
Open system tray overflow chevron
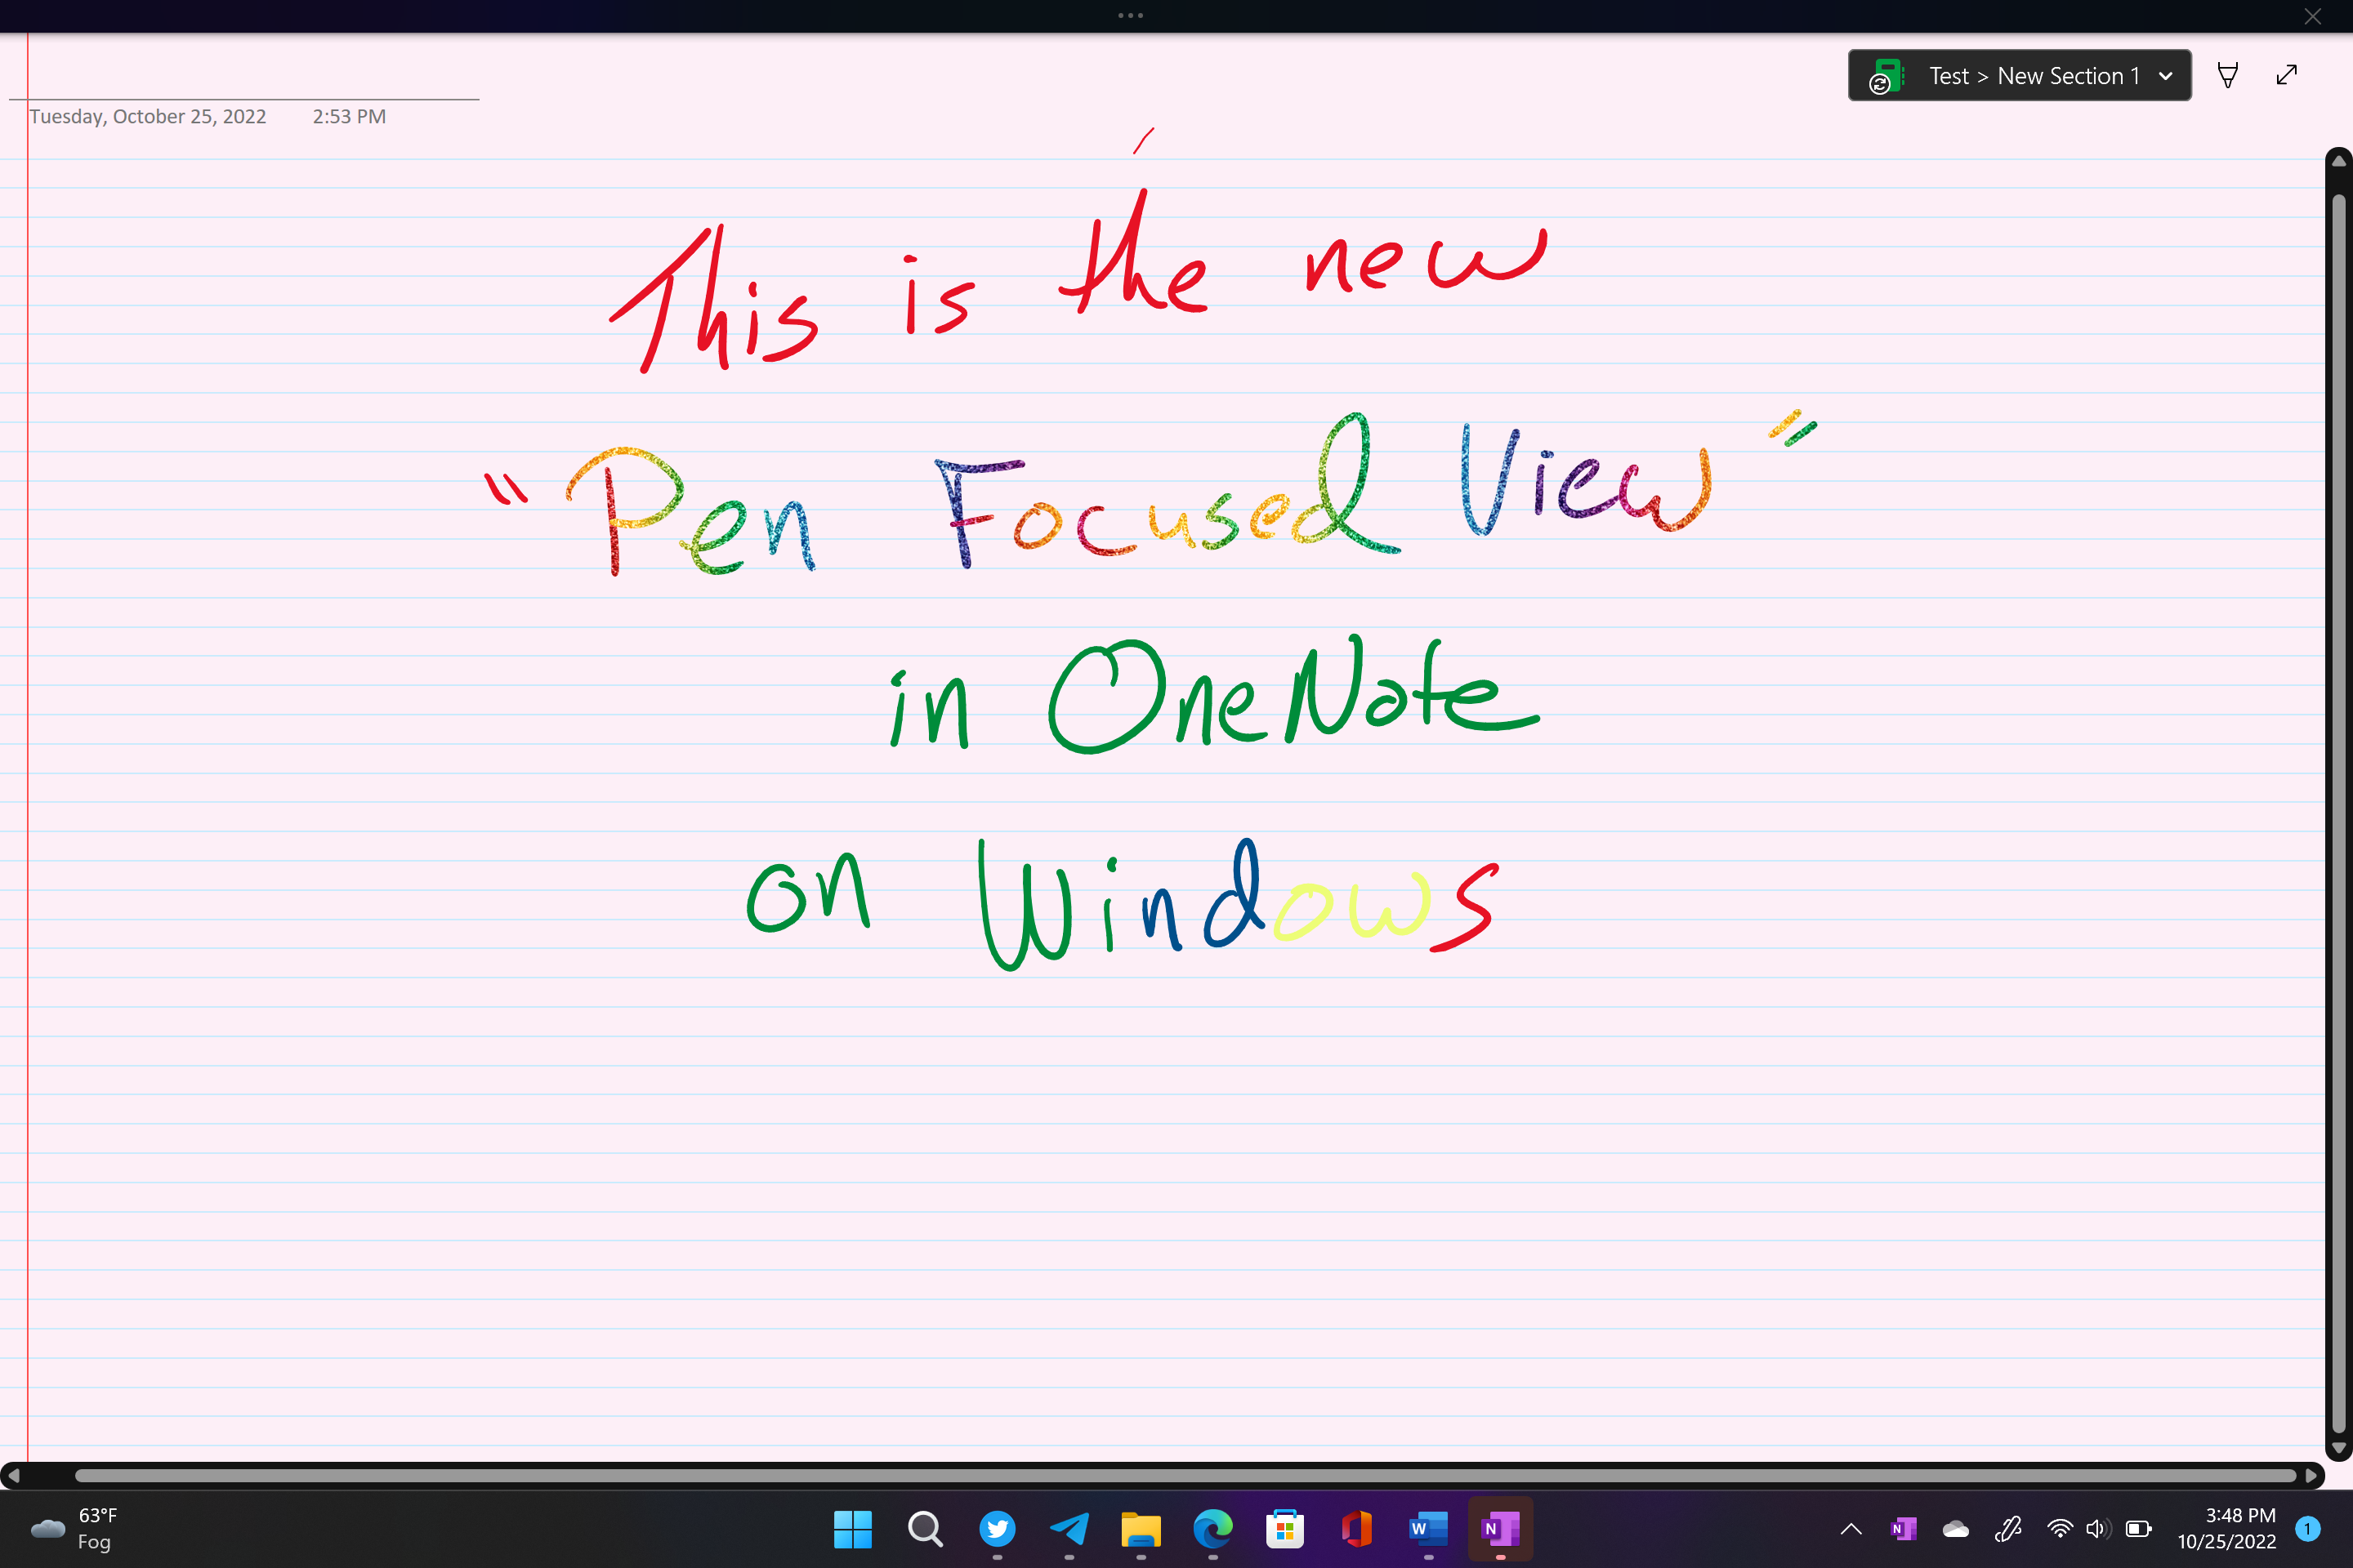click(x=1852, y=1528)
